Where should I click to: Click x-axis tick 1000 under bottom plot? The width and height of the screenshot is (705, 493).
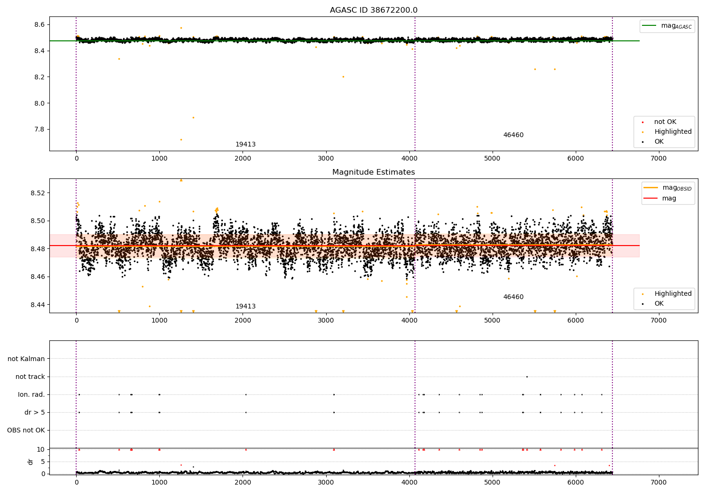(x=160, y=483)
